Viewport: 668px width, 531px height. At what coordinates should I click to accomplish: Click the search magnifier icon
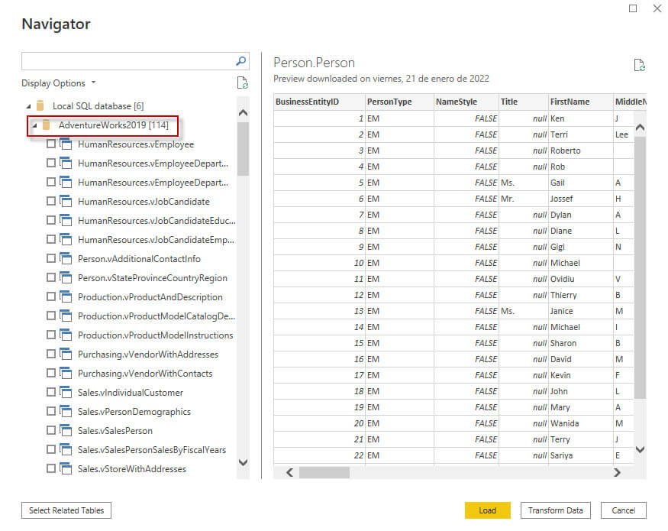[x=240, y=61]
